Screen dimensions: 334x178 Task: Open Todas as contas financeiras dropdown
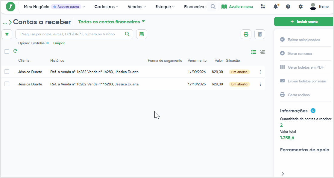coord(112,22)
